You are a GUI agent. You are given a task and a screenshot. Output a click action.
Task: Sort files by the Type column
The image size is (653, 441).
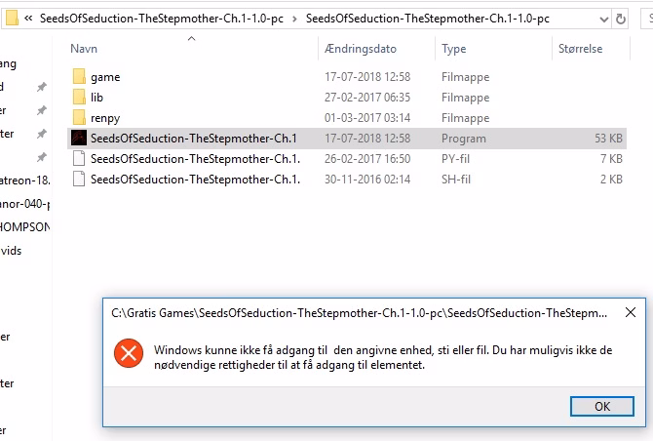click(x=454, y=49)
